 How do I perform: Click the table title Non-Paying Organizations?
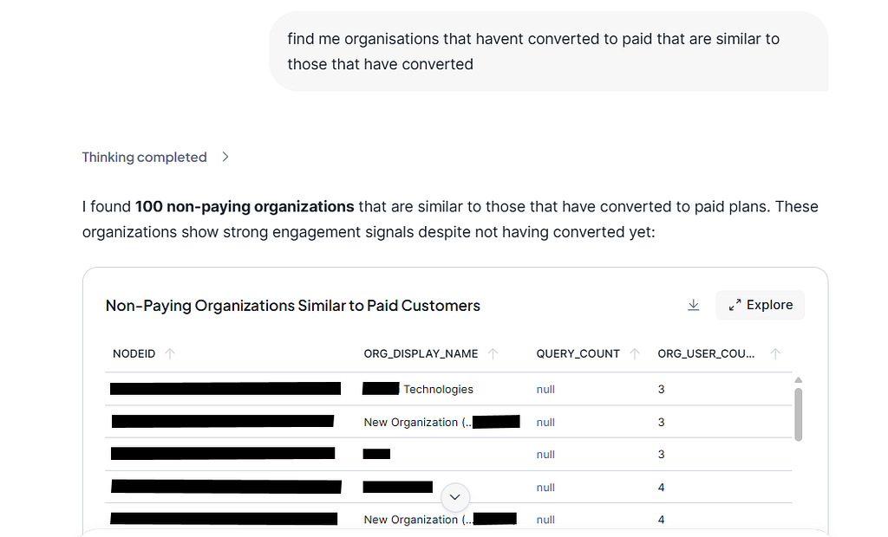point(292,305)
